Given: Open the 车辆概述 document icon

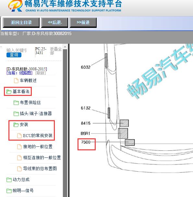Looking at the screenshot, I should (16, 81).
